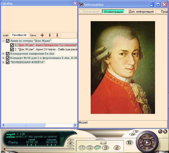Maximize the Information window

point(158,5)
